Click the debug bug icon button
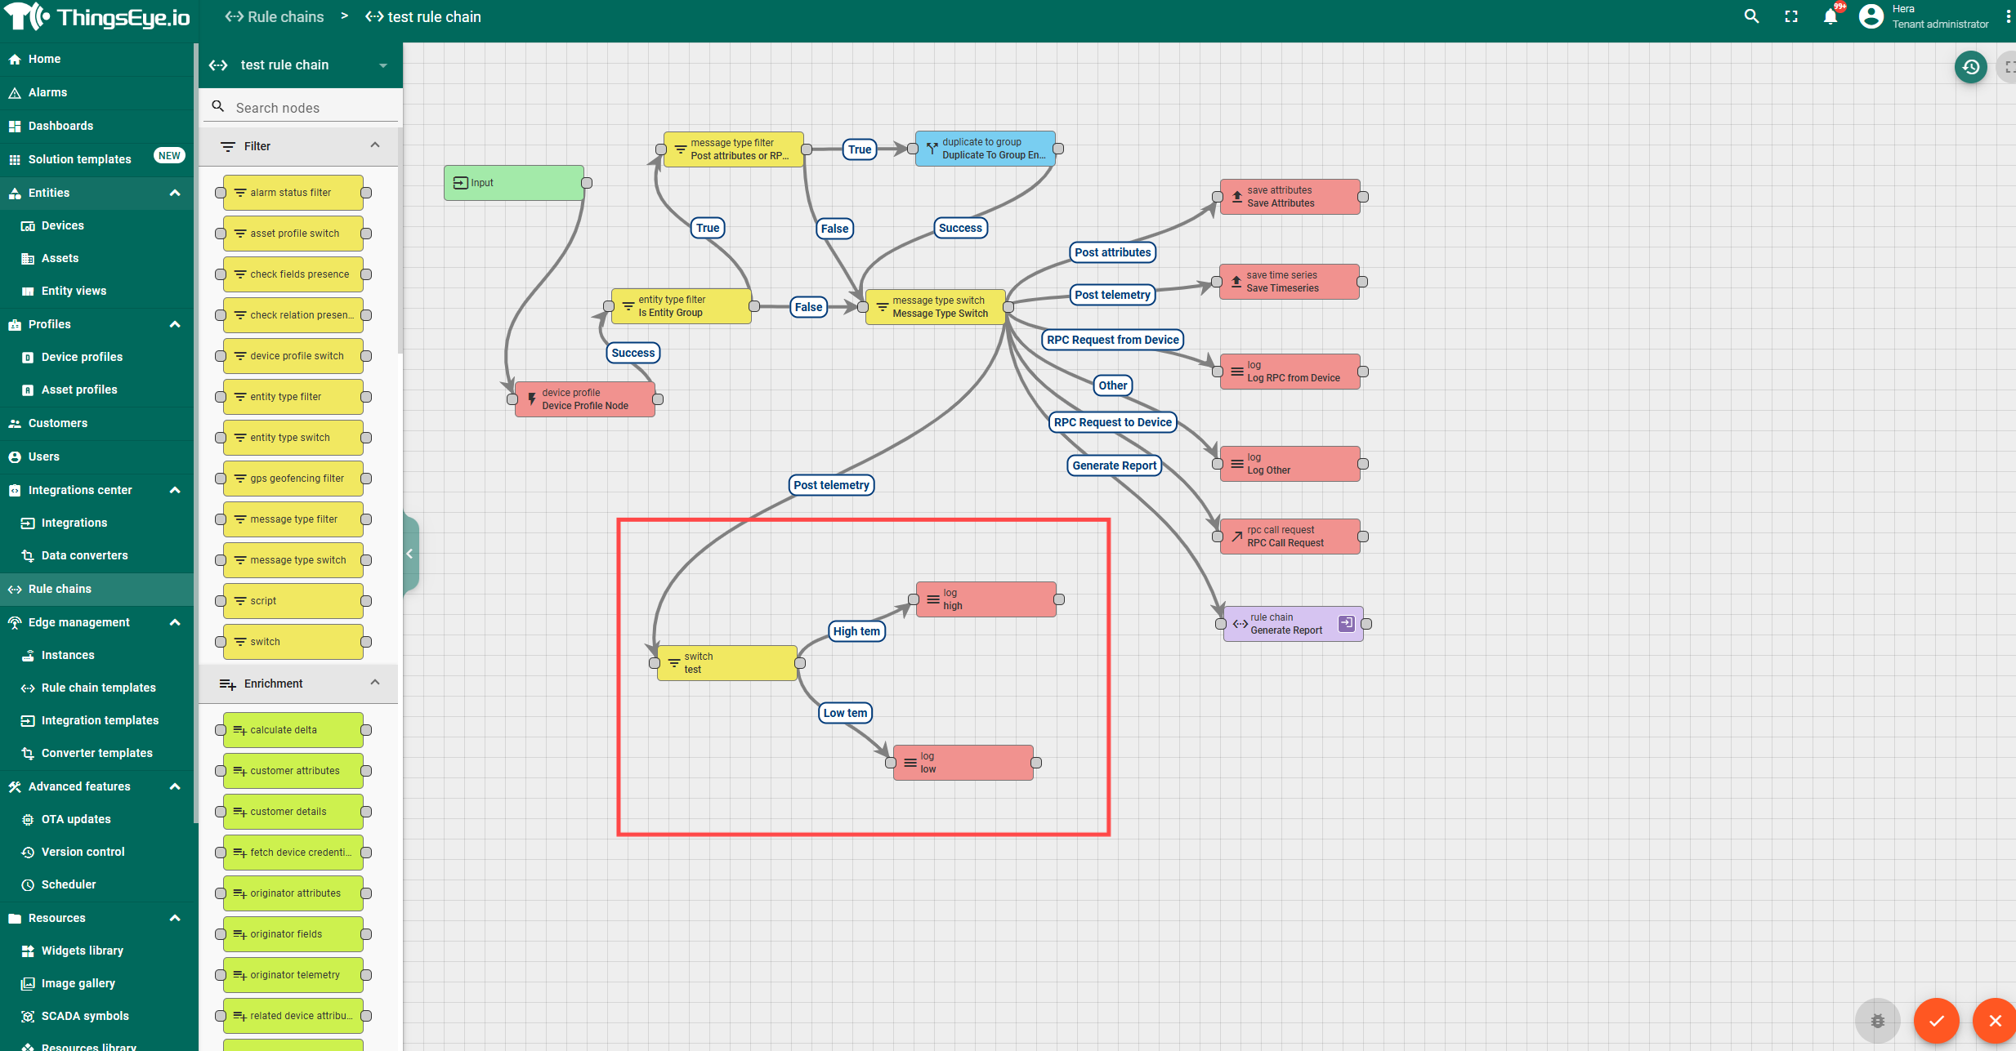 (x=1878, y=1021)
